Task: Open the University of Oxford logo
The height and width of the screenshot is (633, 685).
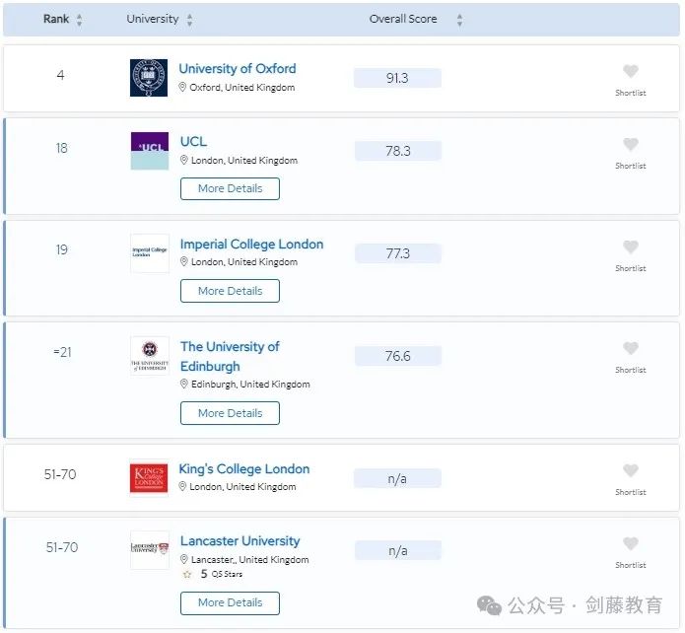Action: tap(149, 78)
